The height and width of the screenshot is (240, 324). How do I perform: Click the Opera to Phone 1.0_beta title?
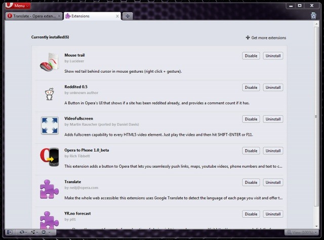87,150
